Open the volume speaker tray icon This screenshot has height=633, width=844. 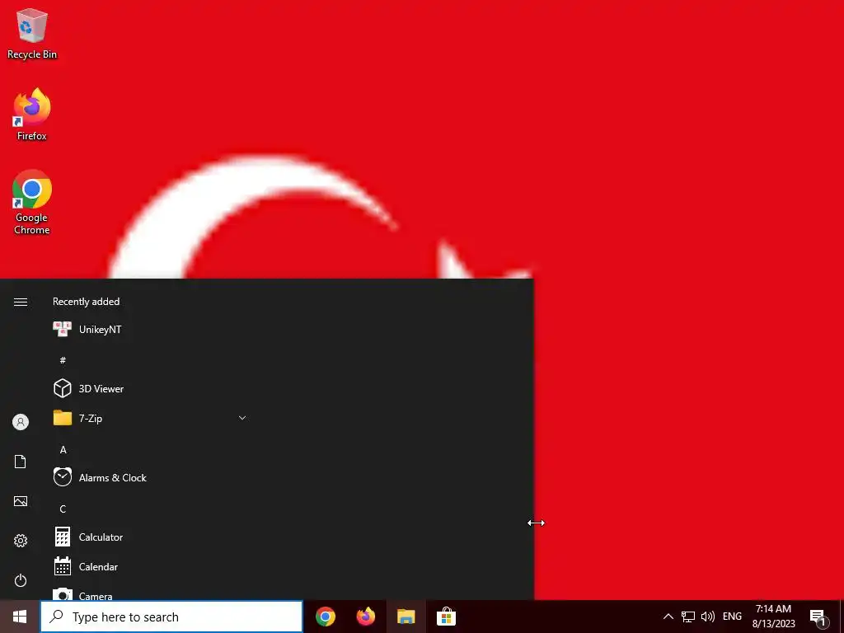click(x=708, y=617)
